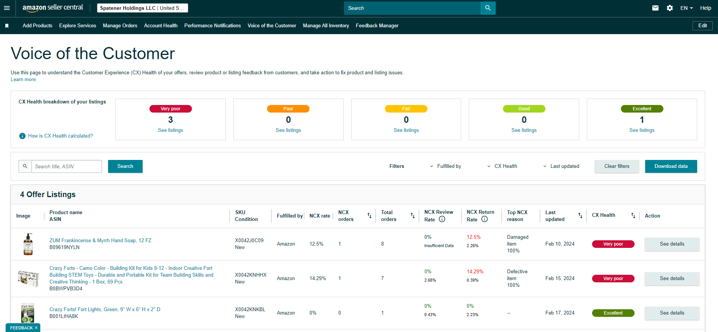See listings under Excellent card
This screenshot has height=332, width=718.
point(642,130)
